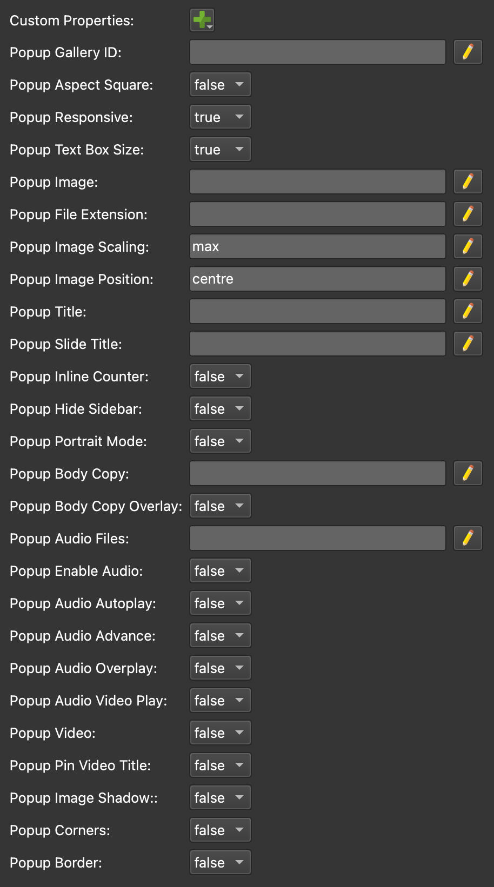Open Popup Corners dropdown
Viewport: 494px width, 887px height.
221,830
